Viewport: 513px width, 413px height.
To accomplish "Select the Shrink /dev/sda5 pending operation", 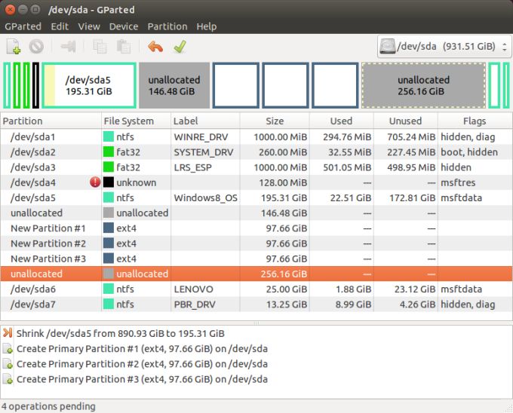I will (x=121, y=333).
